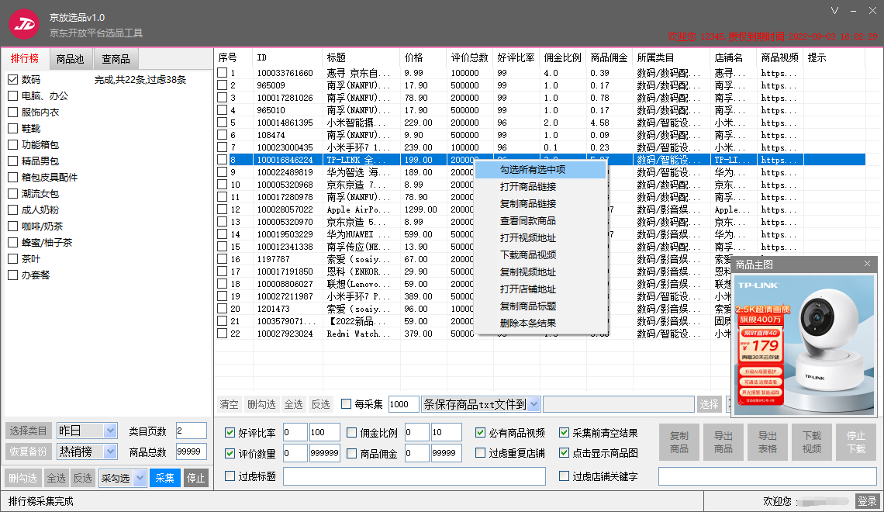Open the 热销榜 ranking type dropdown

[x=110, y=451]
